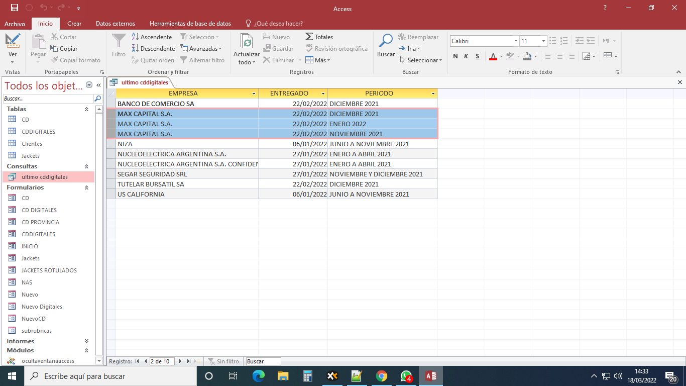This screenshot has width=686, height=386.
Task: Click the Buscar field in record navigation bar
Action: click(263, 361)
